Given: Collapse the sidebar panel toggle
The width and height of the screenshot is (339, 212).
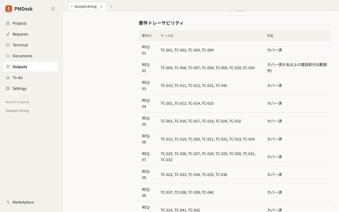Looking at the screenshot, I should pyautogui.click(x=53, y=9).
